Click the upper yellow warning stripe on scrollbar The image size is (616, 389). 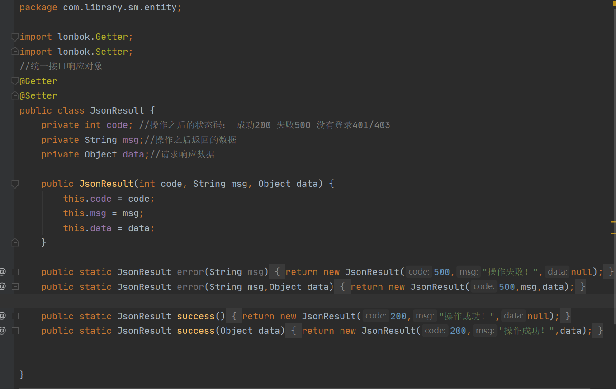tap(613, 223)
